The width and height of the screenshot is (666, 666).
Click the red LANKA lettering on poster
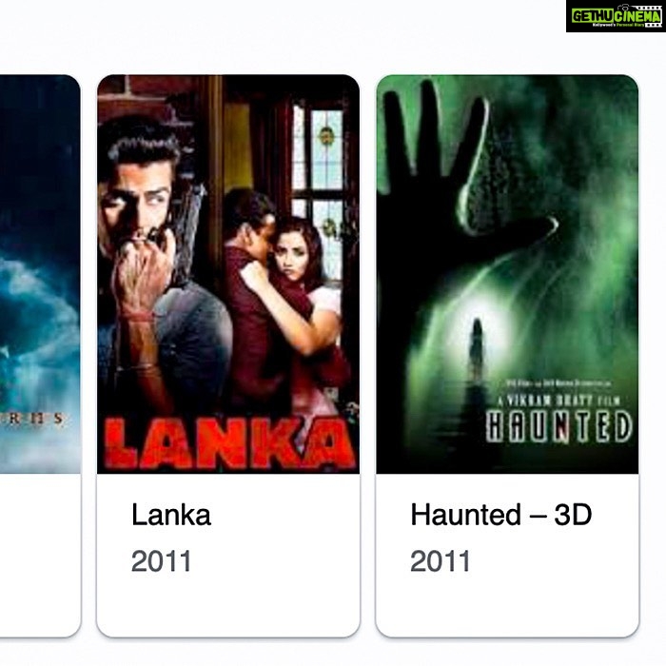click(228, 442)
